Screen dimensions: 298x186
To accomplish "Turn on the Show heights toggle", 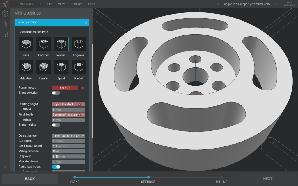I will [55, 125].
